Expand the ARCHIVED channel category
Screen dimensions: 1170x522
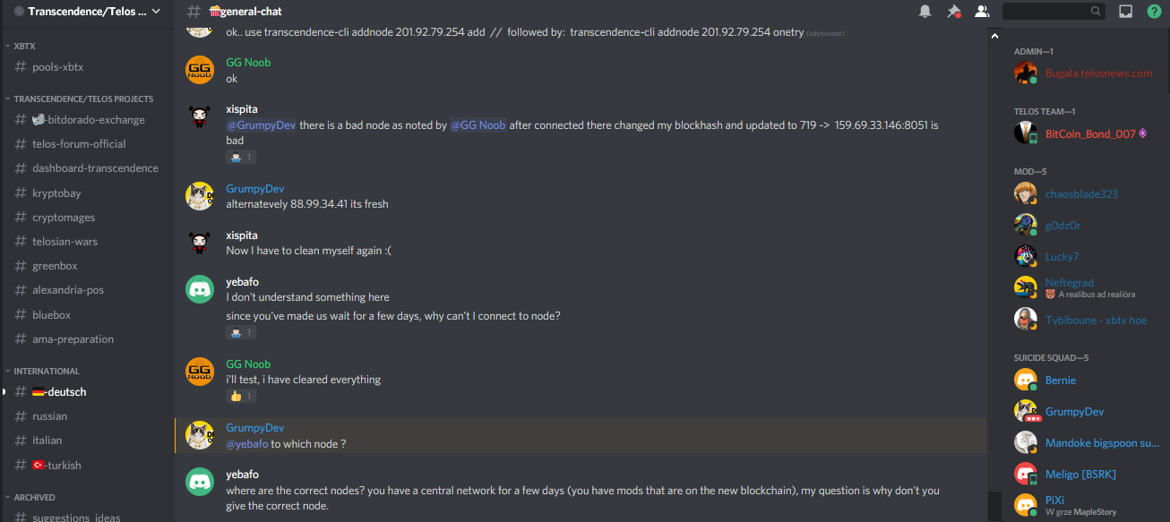34,497
